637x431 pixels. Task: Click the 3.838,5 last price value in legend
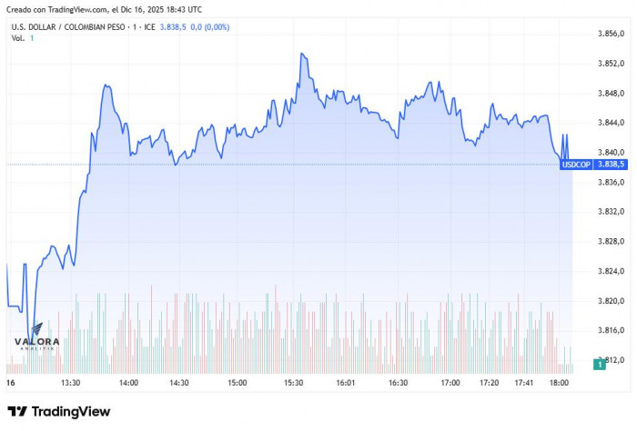coord(173,27)
